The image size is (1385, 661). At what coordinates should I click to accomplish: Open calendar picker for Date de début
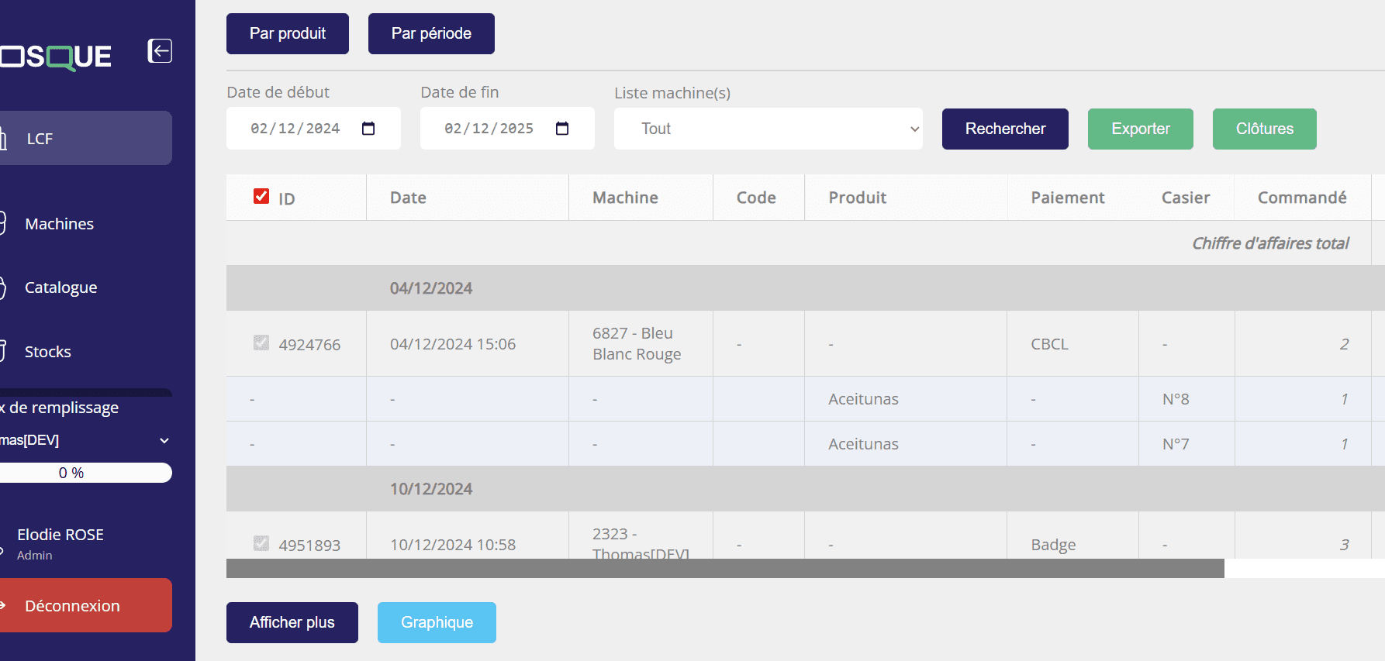[x=368, y=129]
